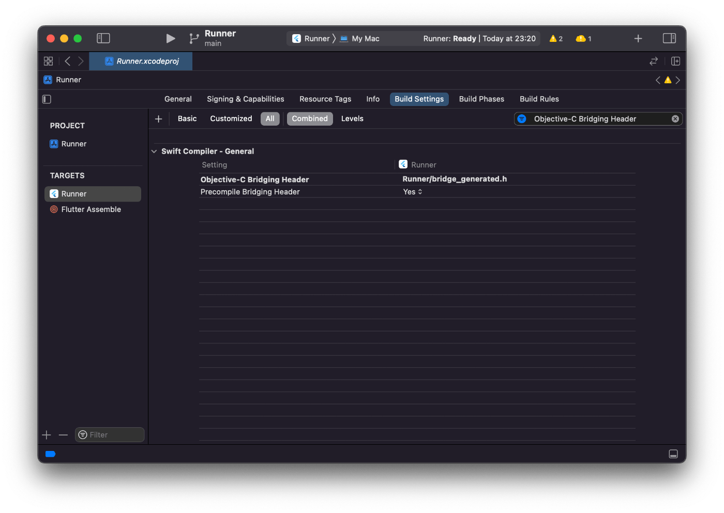724x513 pixels.
Task: Show All build settings
Action: 270,118
